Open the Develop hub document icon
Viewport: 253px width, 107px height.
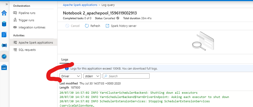coord(4,34)
